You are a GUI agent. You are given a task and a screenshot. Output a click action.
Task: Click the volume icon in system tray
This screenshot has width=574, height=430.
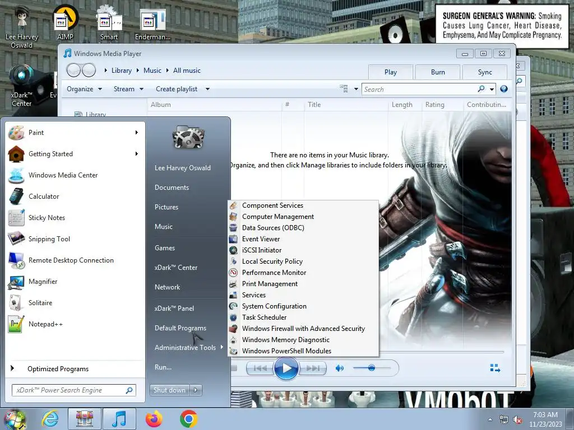click(x=517, y=419)
